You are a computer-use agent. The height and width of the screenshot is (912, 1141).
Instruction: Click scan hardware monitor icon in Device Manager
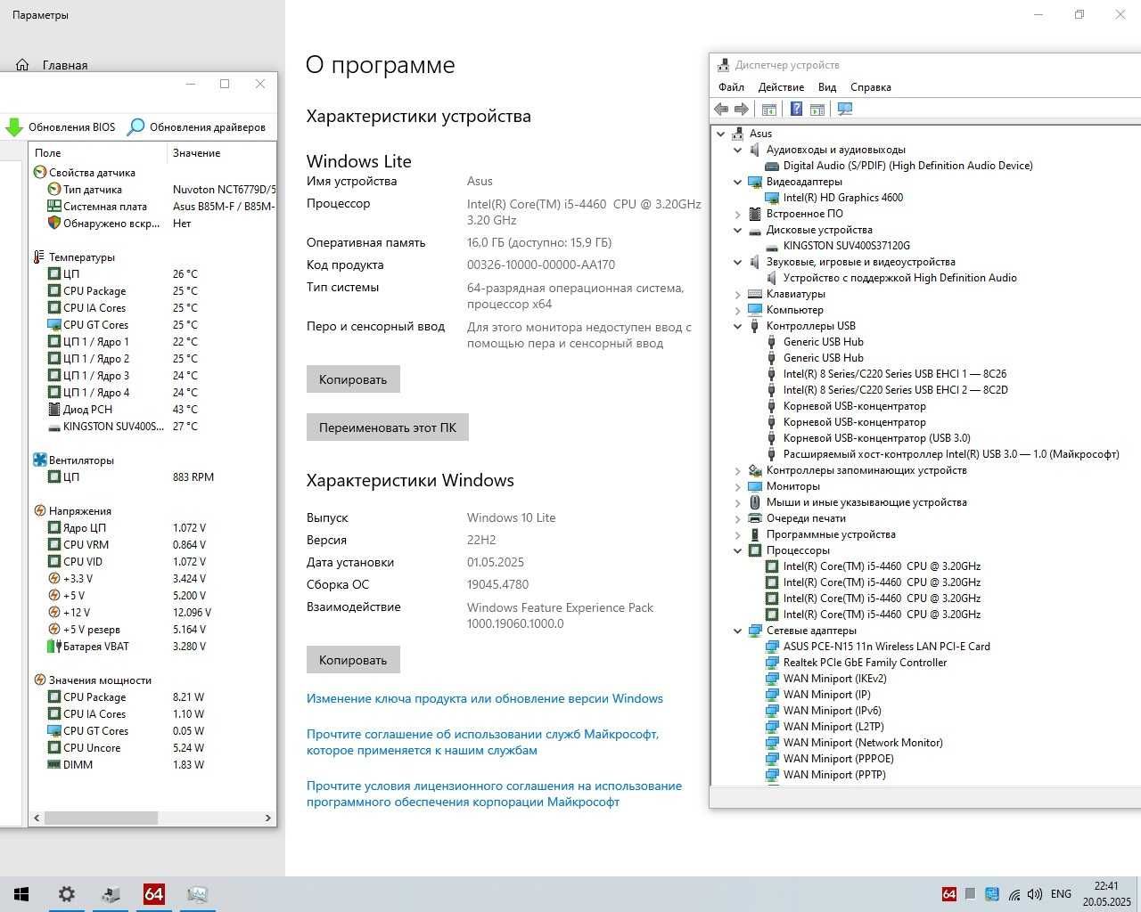tap(845, 109)
